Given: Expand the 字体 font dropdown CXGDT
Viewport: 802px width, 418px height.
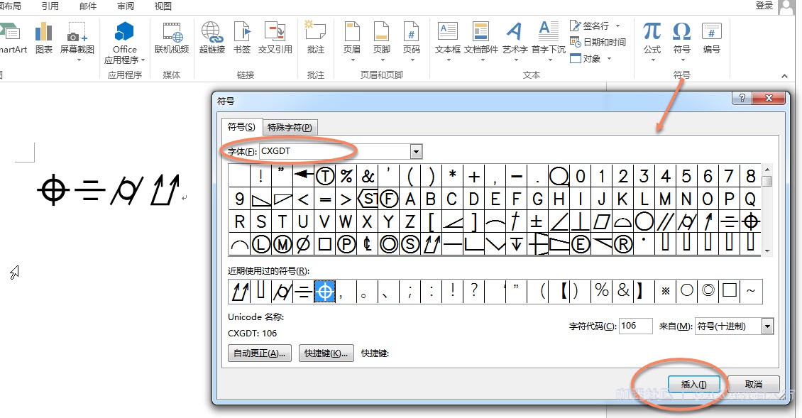Looking at the screenshot, I should click(x=416, y=151).
